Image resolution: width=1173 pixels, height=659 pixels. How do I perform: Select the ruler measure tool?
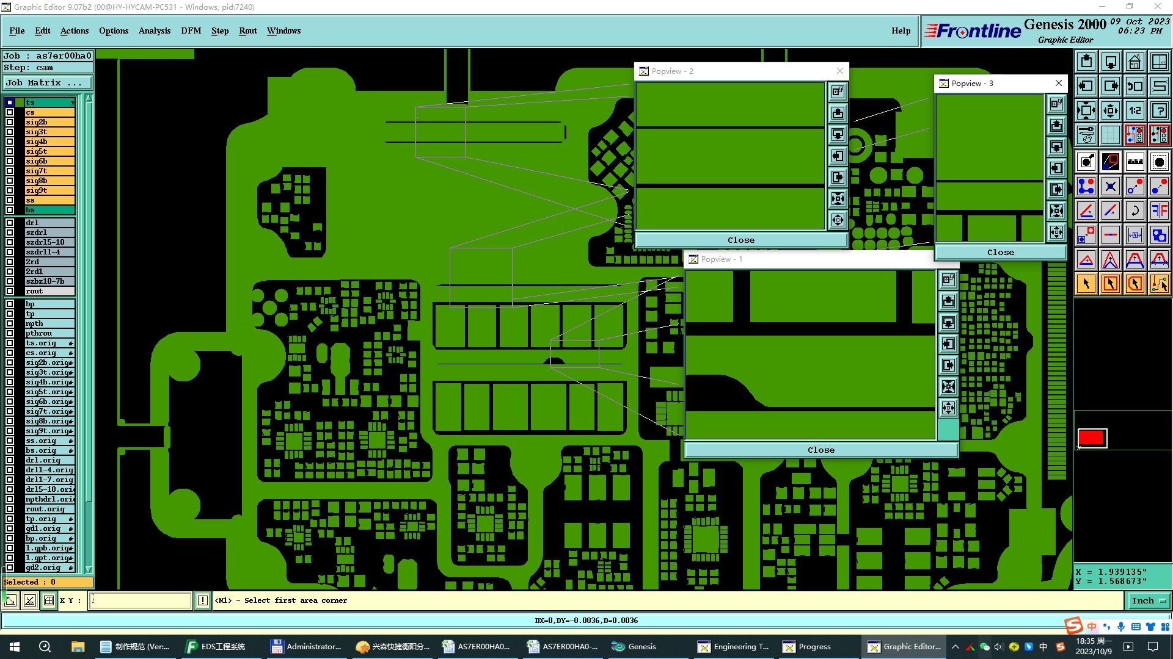[x=1135, y=162]
